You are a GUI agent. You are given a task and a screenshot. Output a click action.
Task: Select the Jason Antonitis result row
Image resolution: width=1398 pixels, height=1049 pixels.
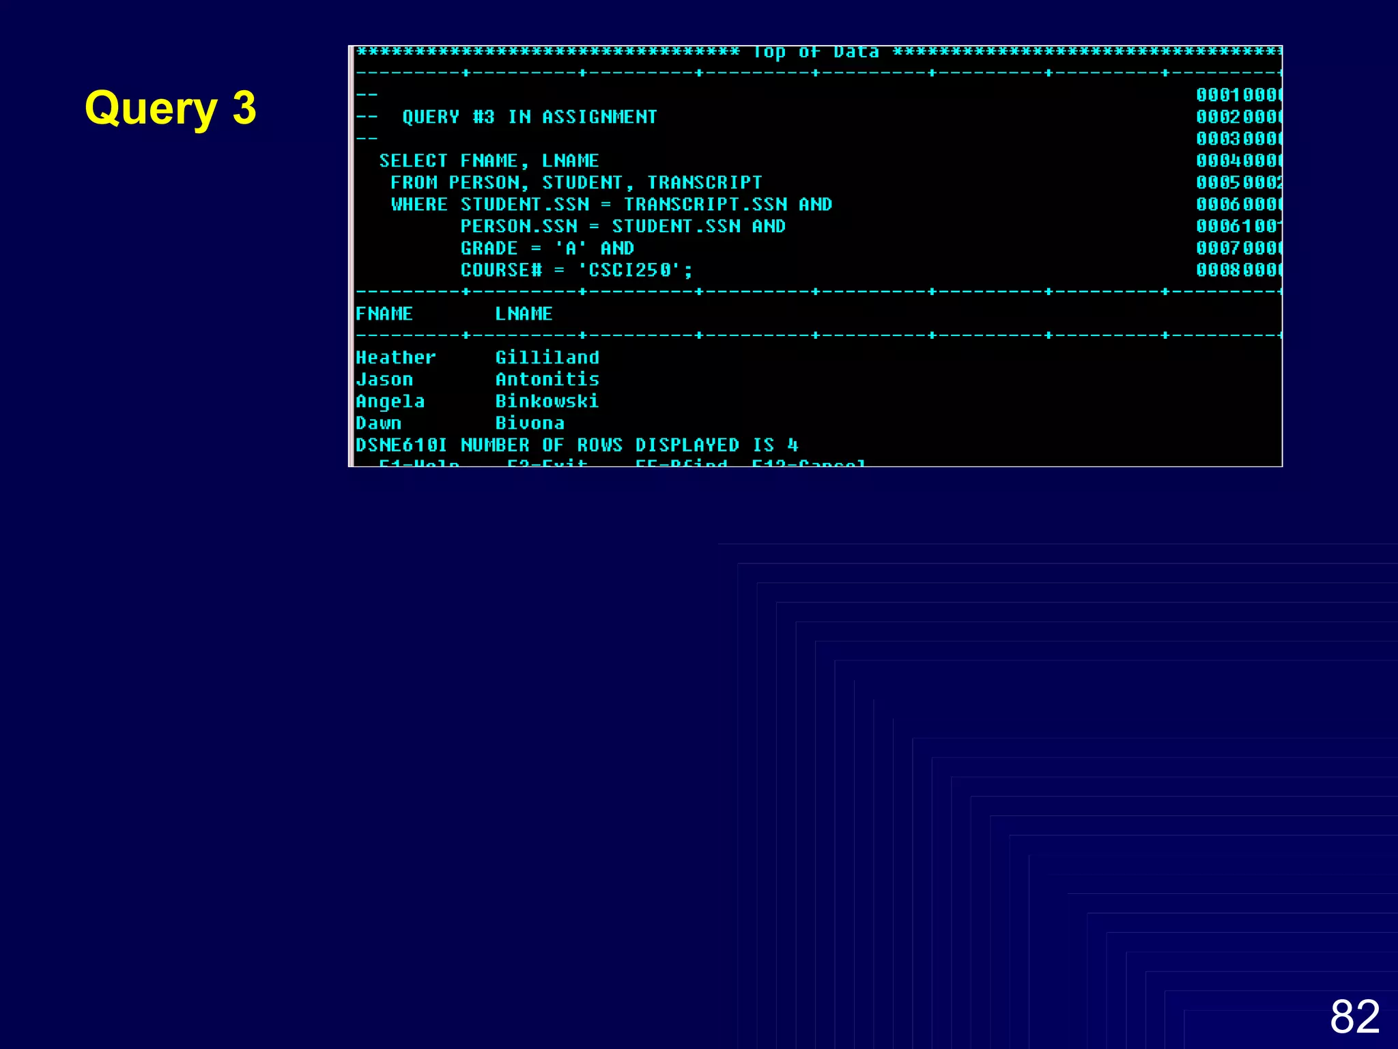coord(477,379)
